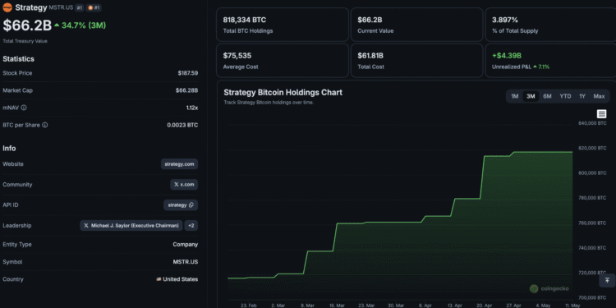Click the MSTR.US ticker next to Strategy
The width and height of the screenshot is (616, 308).
coord(61,7)
